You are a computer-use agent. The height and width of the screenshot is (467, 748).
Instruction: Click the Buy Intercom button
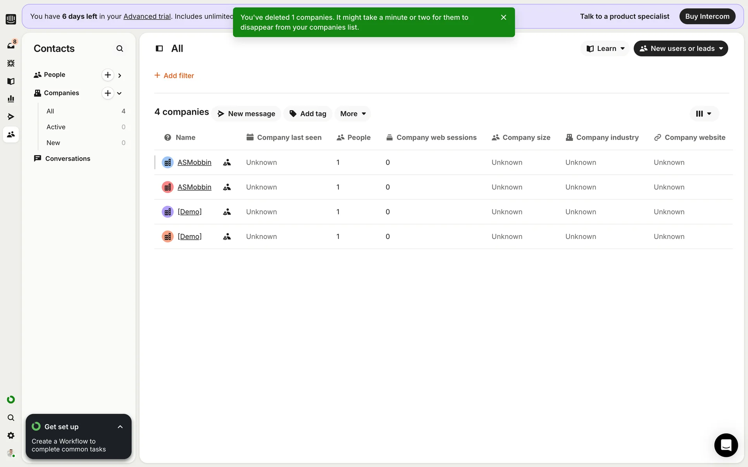pos(707,16)
